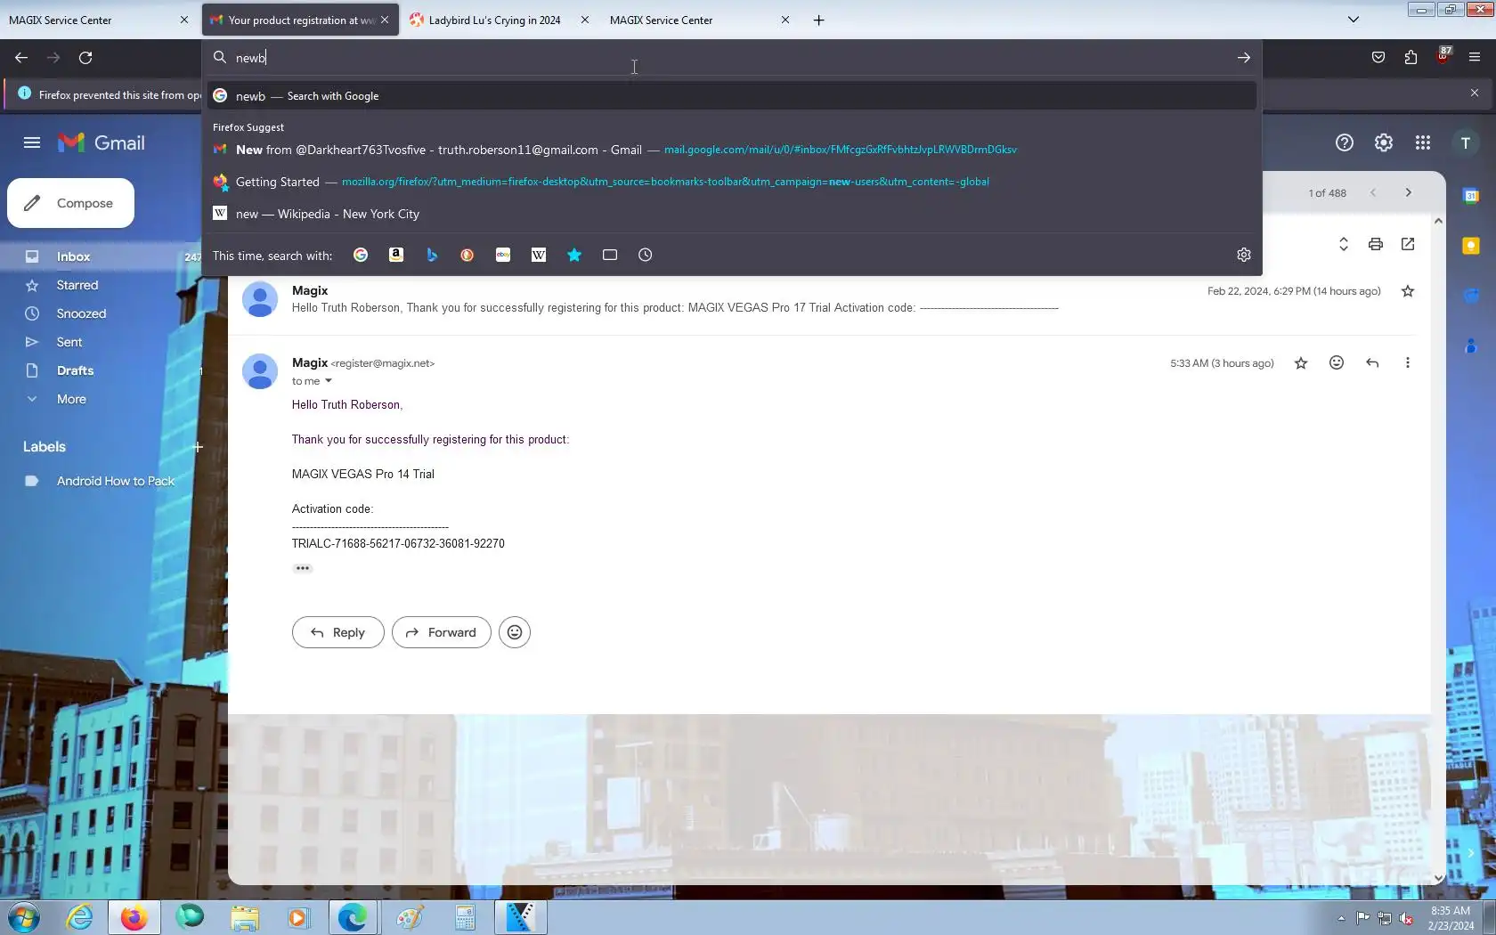Click taskbar clock showing 8:35 AM

coord(1451,918)
